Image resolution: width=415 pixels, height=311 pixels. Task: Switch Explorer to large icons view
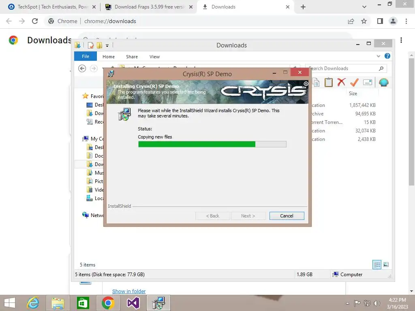(x=386, y=264)
